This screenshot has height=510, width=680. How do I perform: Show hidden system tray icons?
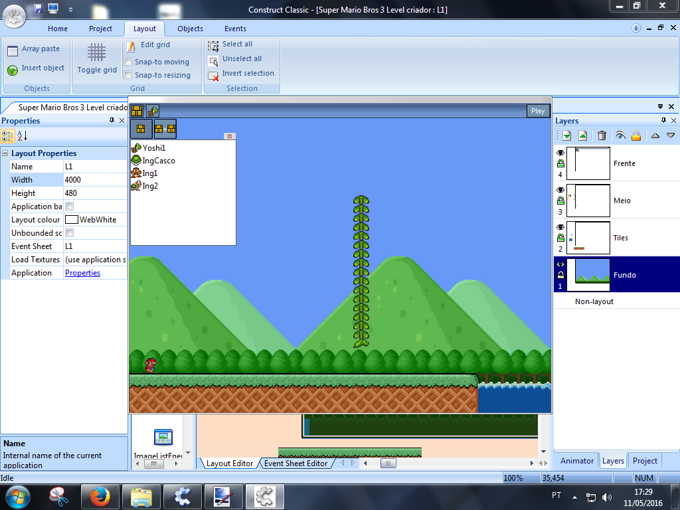point(574,497)
